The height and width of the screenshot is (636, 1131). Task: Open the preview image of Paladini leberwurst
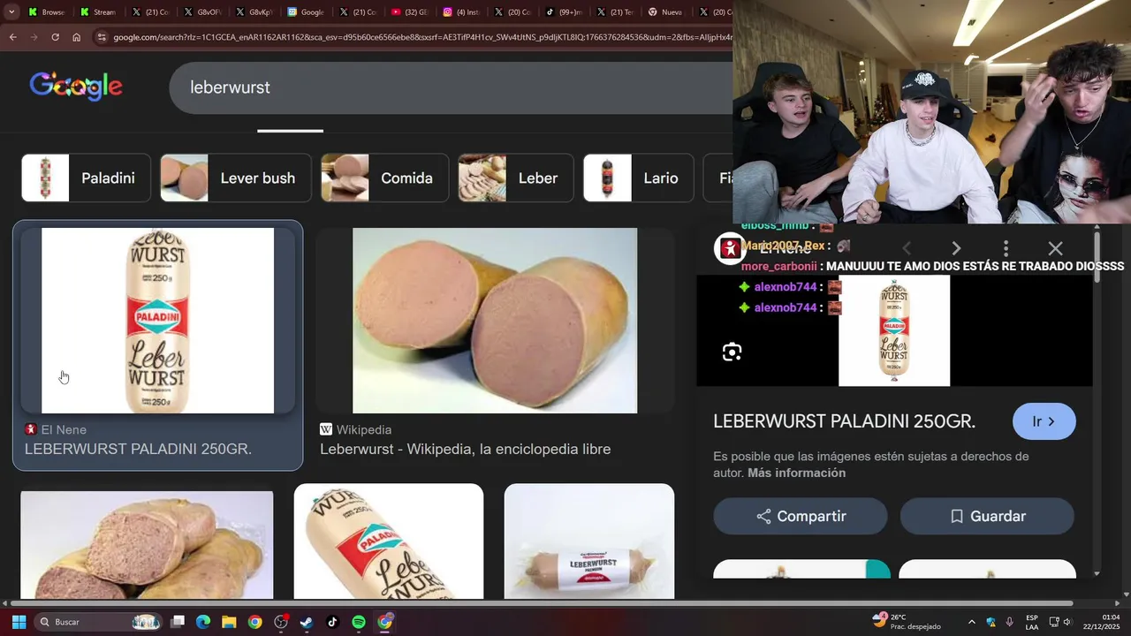894,330
